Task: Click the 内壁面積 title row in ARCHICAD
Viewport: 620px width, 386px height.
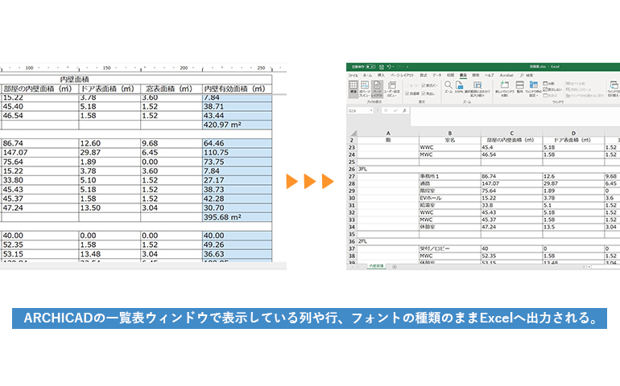Action: [136, 80]
